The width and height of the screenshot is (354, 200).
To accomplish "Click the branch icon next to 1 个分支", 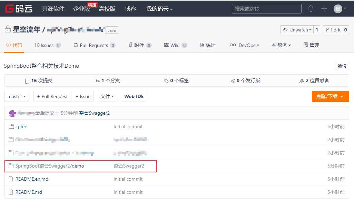I will pos(97,81).
